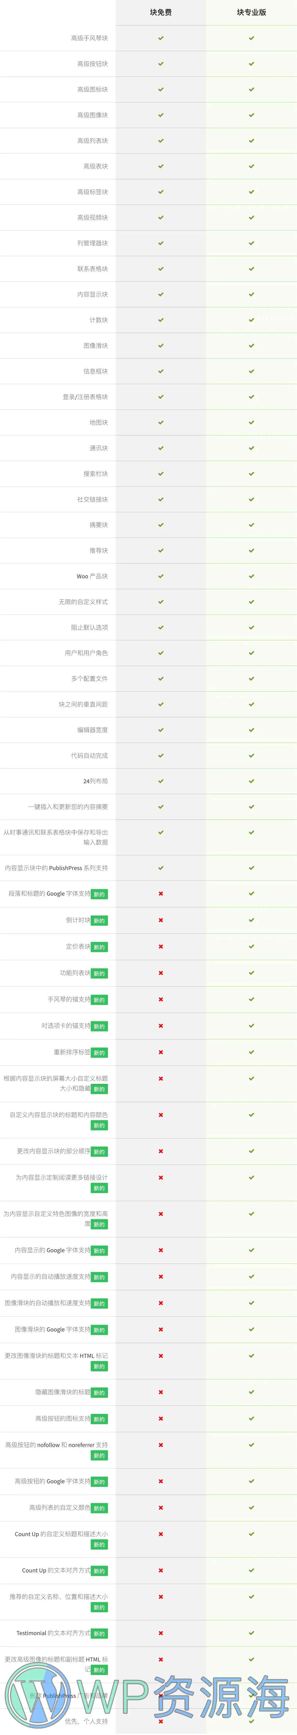Image resolution: width=297 pixels, height=1735 pixels.
Task: Select the 多个配置文件 row label
Action: tap(89, 678)
